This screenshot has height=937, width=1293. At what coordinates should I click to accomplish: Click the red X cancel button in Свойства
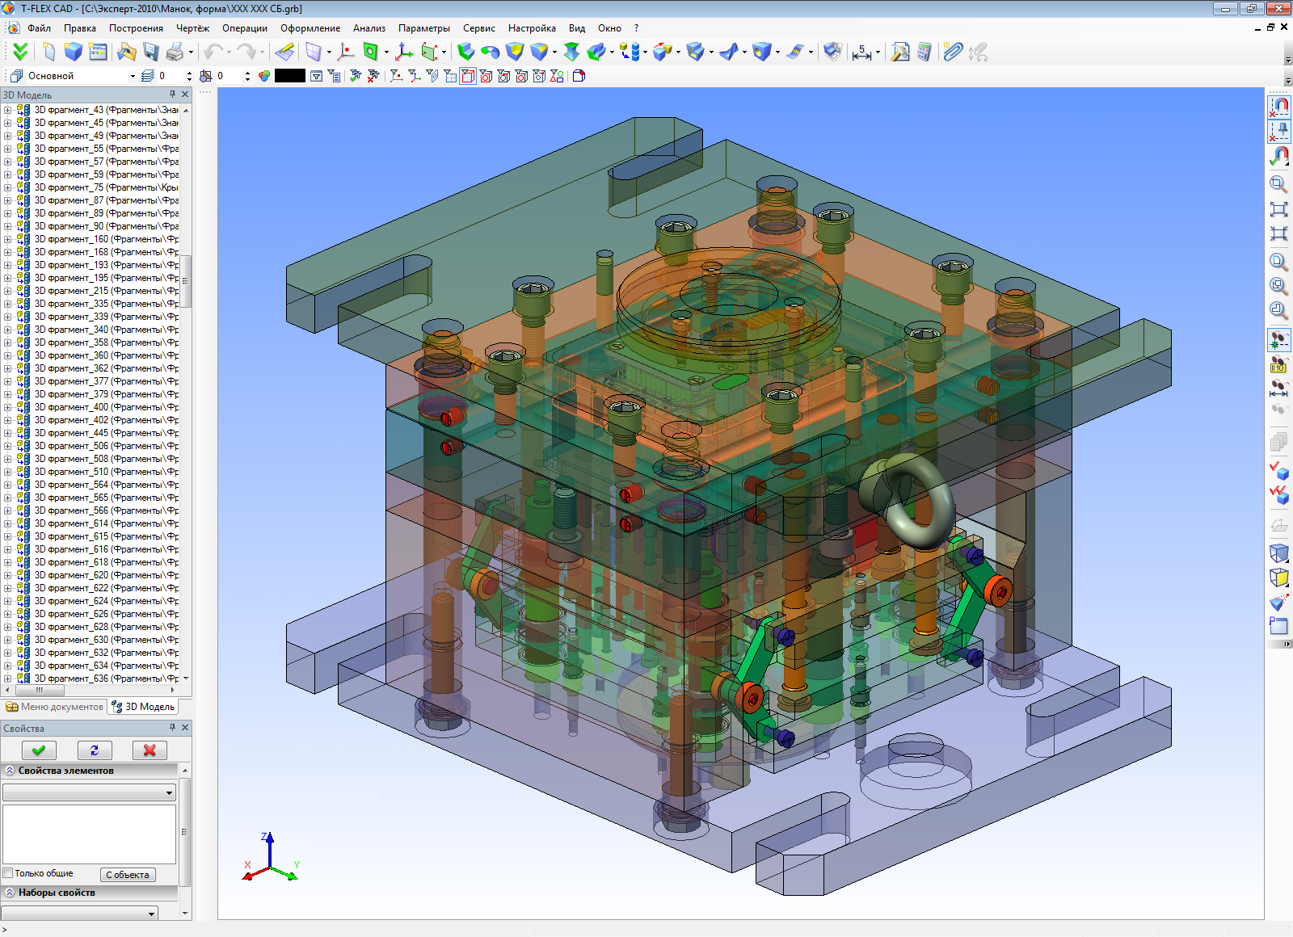click(150, 750)
